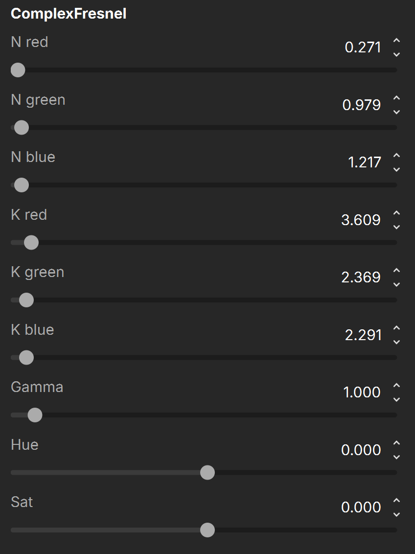Increase N red value with up arrow

coord(396,41)
